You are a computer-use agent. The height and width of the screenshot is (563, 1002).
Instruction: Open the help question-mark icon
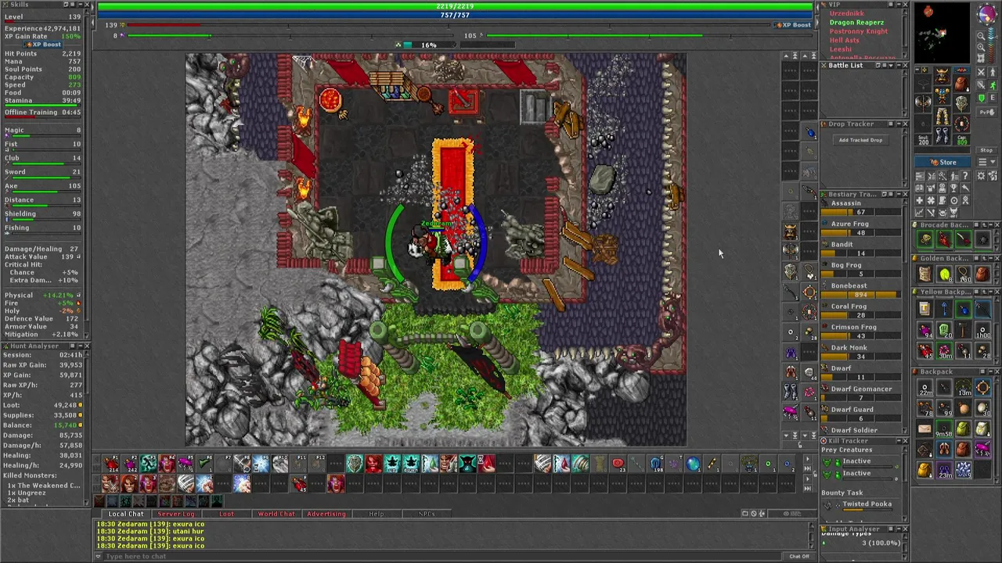pos(965,175)
